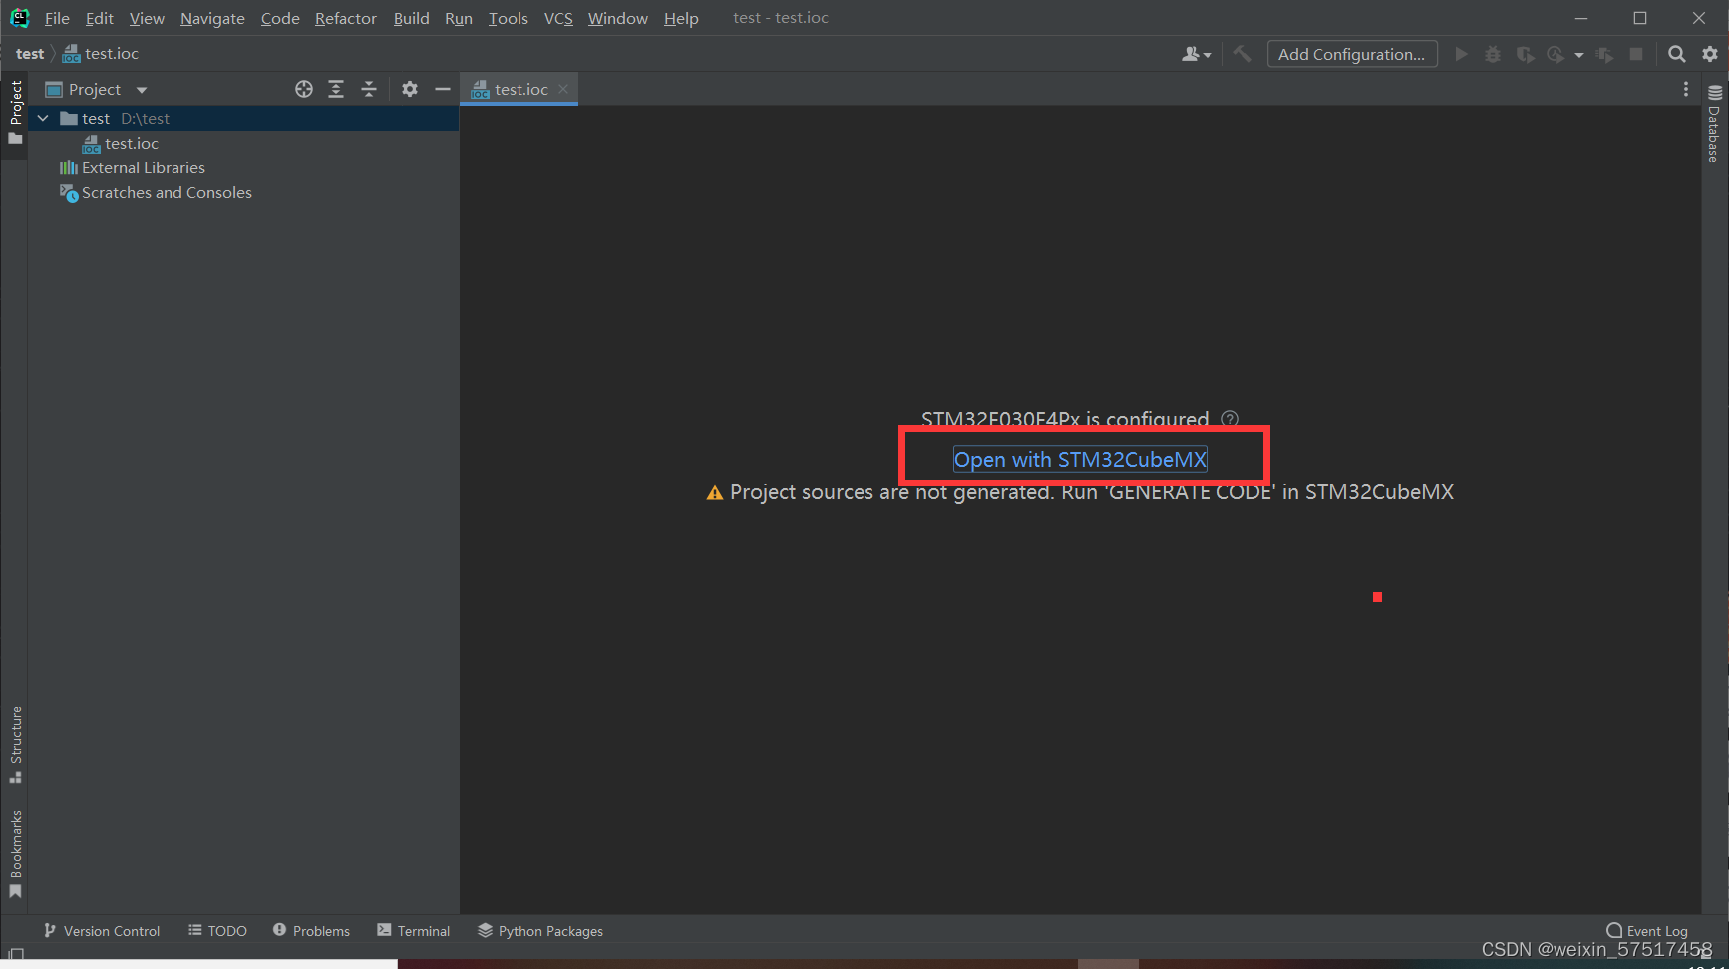Open the Run menu

pyautogui.click(x=459, y=18)
